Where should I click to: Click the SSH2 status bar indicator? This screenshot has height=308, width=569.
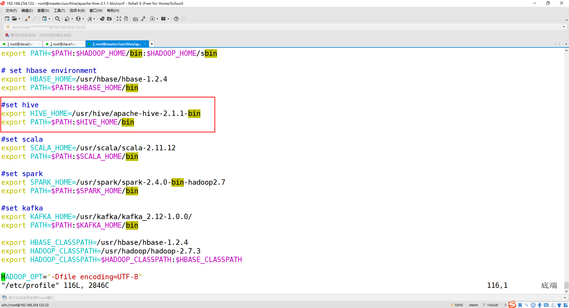[457, 305]
